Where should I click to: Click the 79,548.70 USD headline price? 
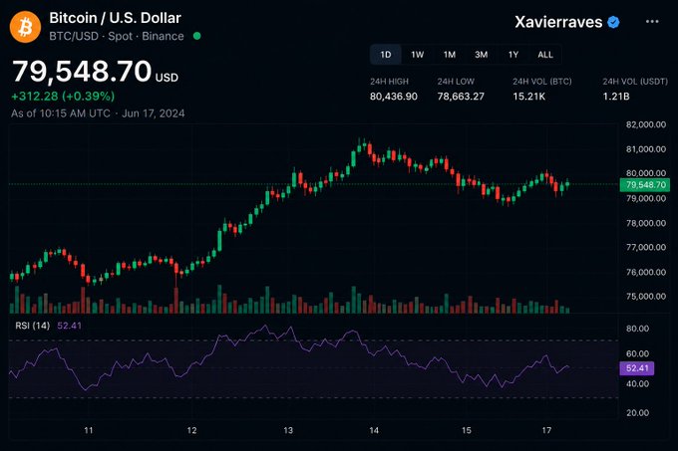point(95,72)
